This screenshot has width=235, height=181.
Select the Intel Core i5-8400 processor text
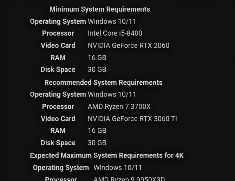[115, 33]
